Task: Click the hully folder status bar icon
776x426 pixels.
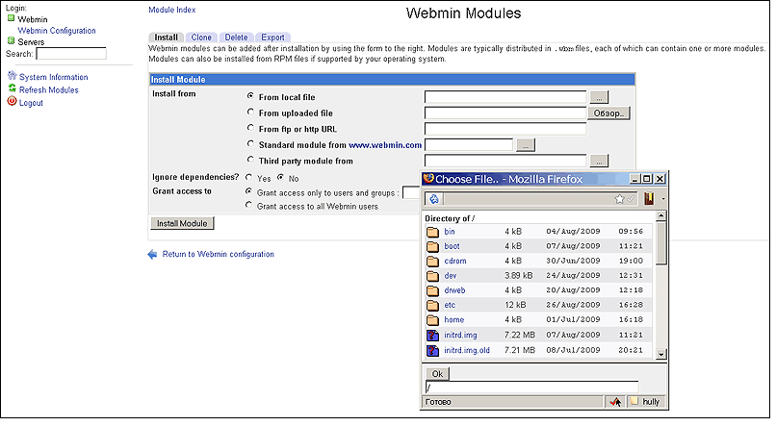Action: pyautogui.click(x=634, y=402)
